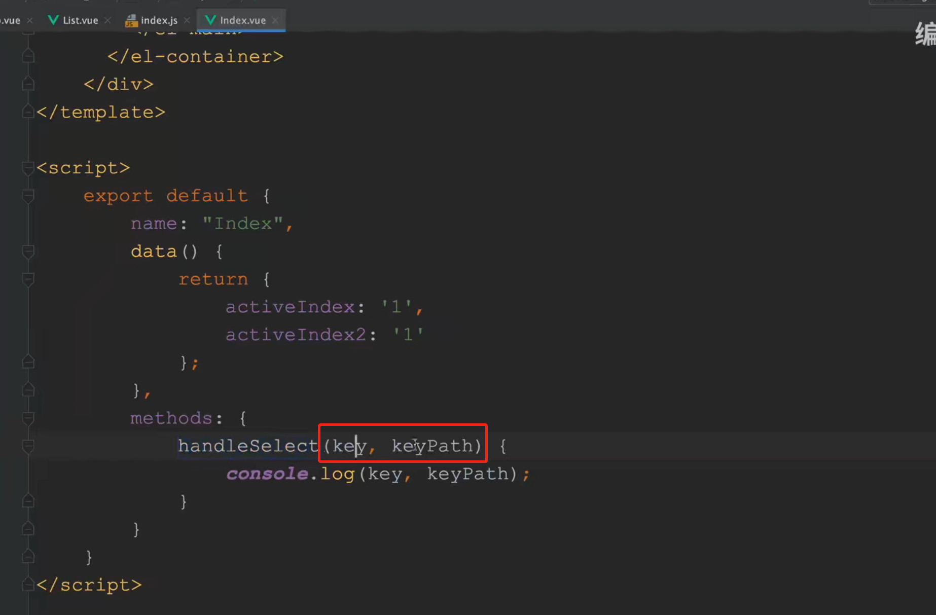Click keyPath argument in console.log call
Image resolution: width=936 pixels, height=615 pixels.
coord(467,474)
